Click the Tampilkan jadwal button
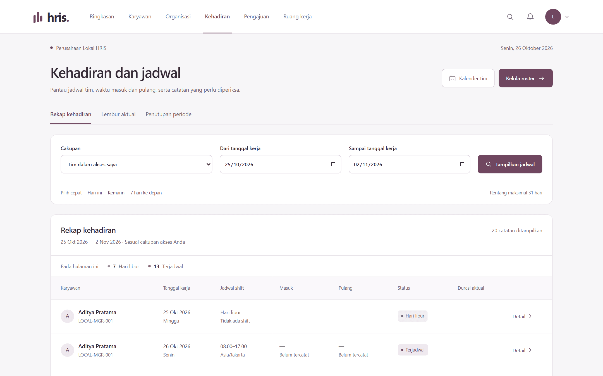 point(510,164)
